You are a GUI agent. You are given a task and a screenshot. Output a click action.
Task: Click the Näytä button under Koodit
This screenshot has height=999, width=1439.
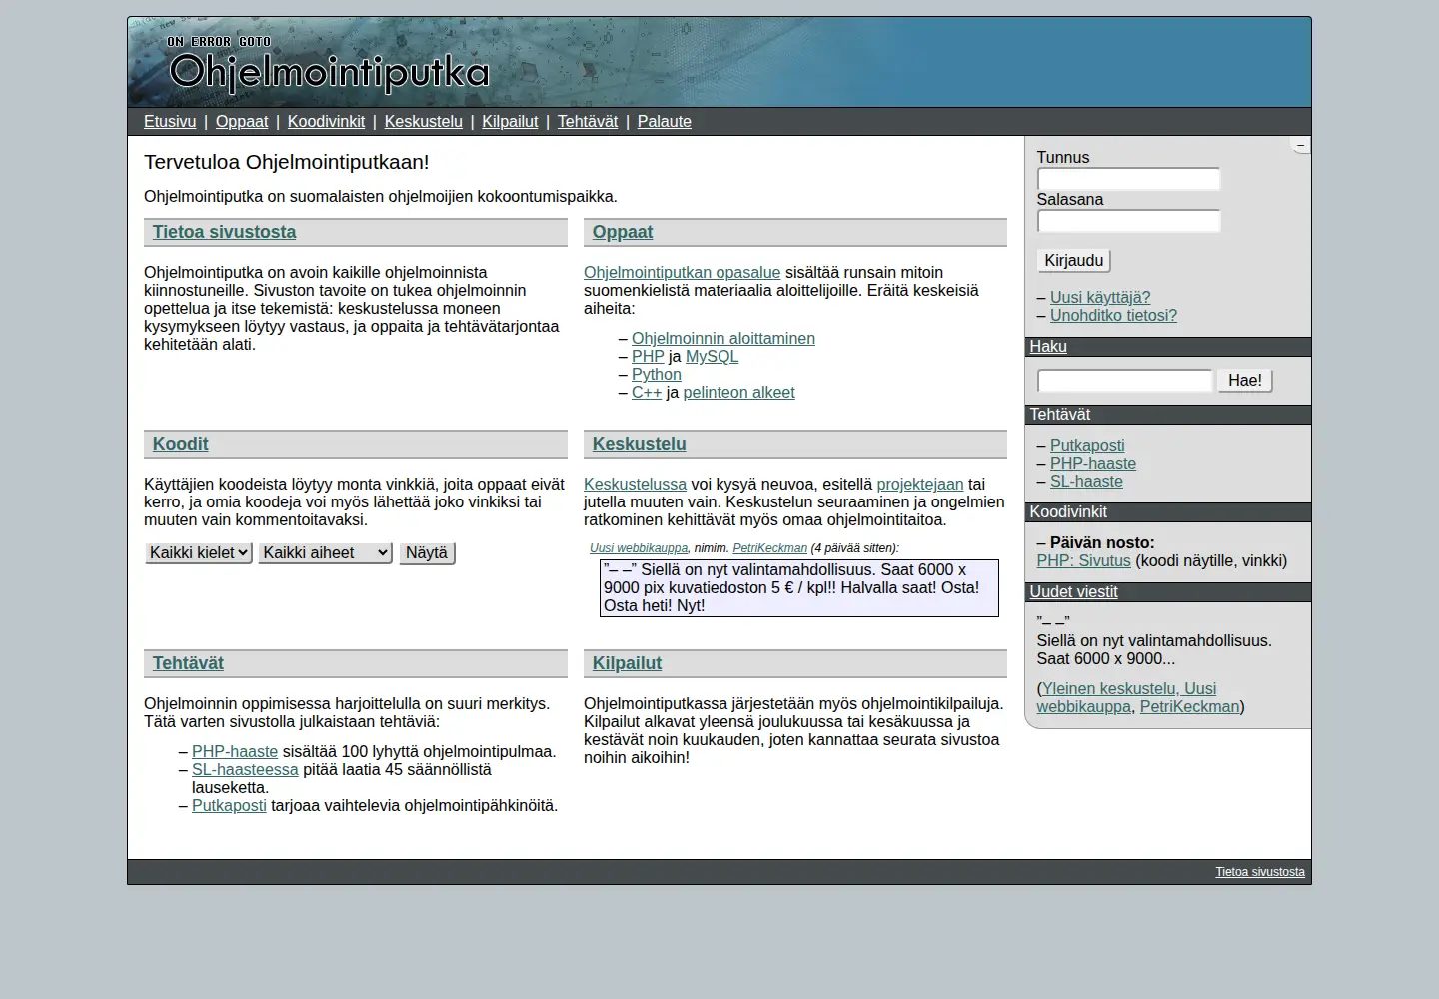tap(427, 553)
